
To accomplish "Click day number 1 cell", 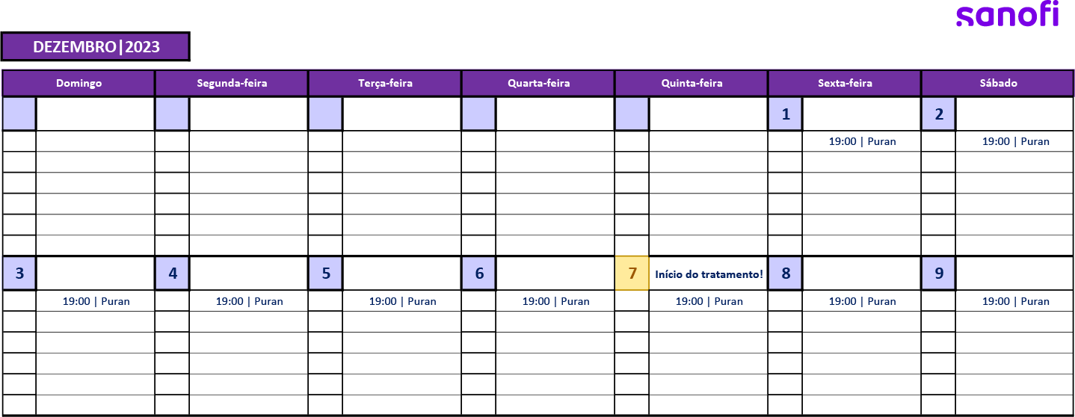I will (x=785, y=114).
